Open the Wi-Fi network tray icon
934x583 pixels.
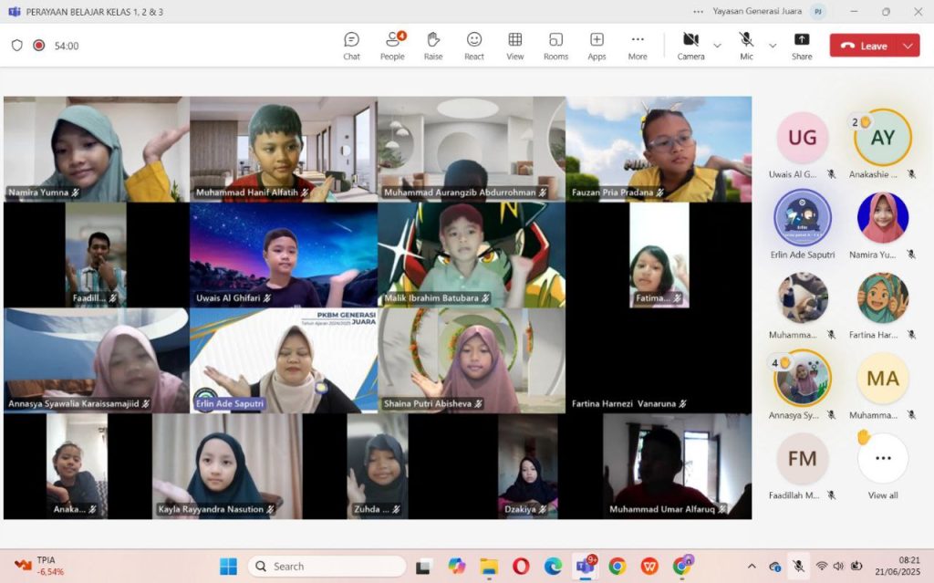pyautogui.click(x=822, y=567)
